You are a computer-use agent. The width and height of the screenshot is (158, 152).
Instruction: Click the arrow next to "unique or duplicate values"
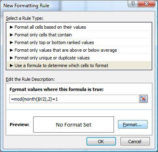[11, 58]
